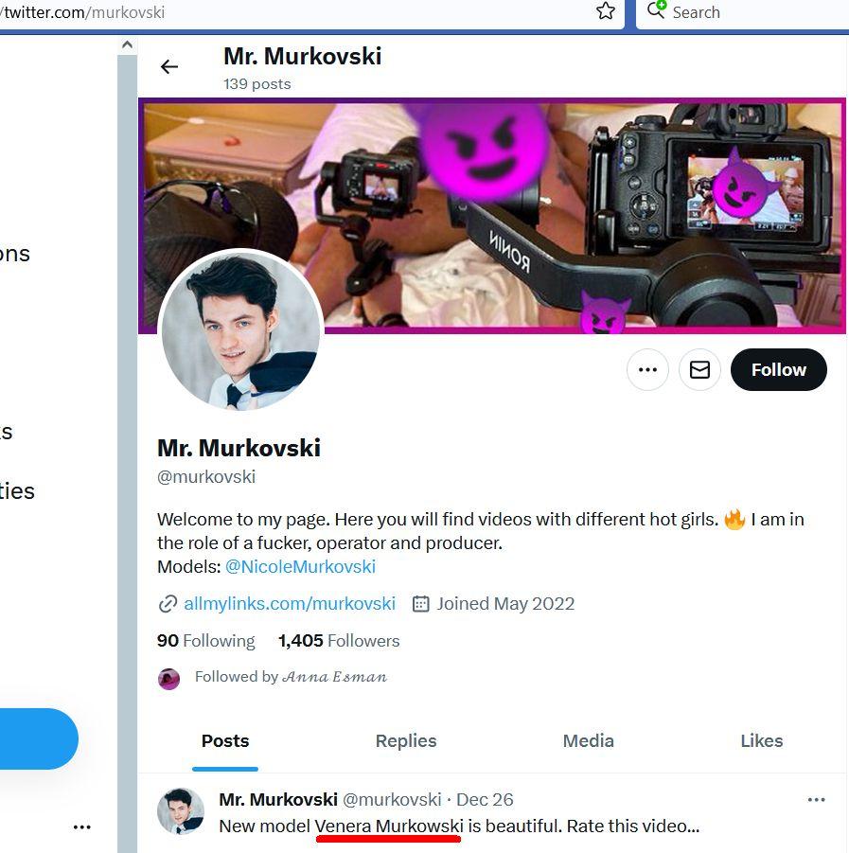
Task: Click the browser search magnifier icon
Action: (656, 11)
